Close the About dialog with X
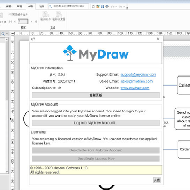 tap(158, 39)
